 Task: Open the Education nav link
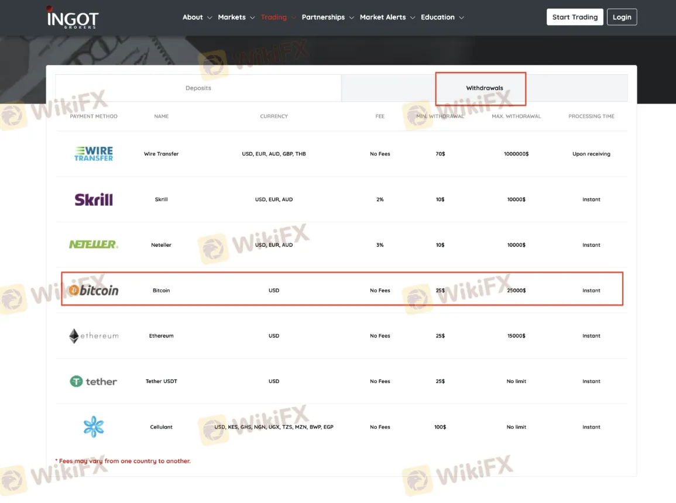click(x=438, y=17)
